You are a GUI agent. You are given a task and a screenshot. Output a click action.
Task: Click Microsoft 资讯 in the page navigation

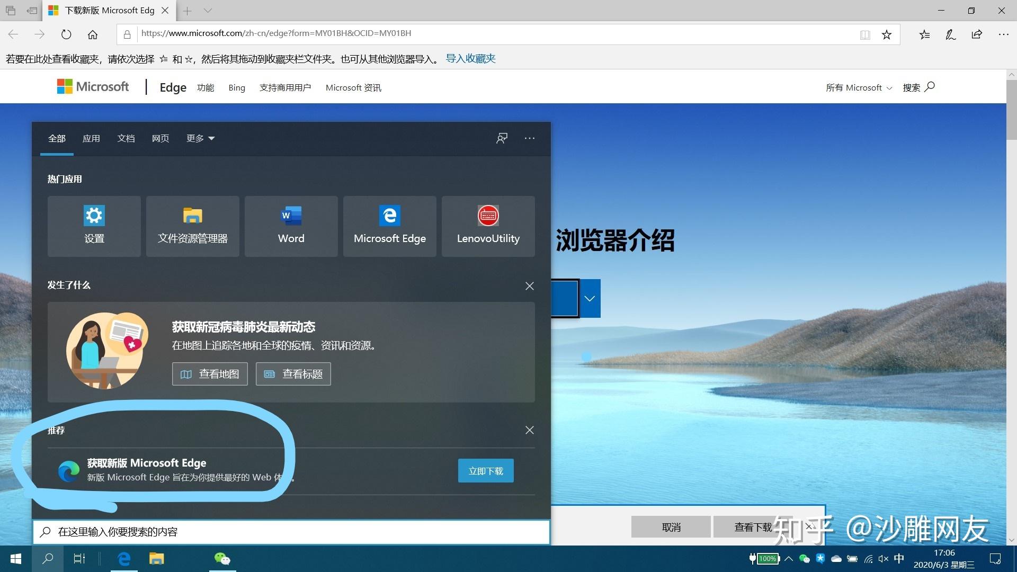pyautogui.click(x=353, y=88)
